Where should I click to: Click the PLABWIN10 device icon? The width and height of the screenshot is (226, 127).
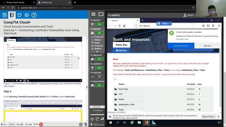(92, 68)
